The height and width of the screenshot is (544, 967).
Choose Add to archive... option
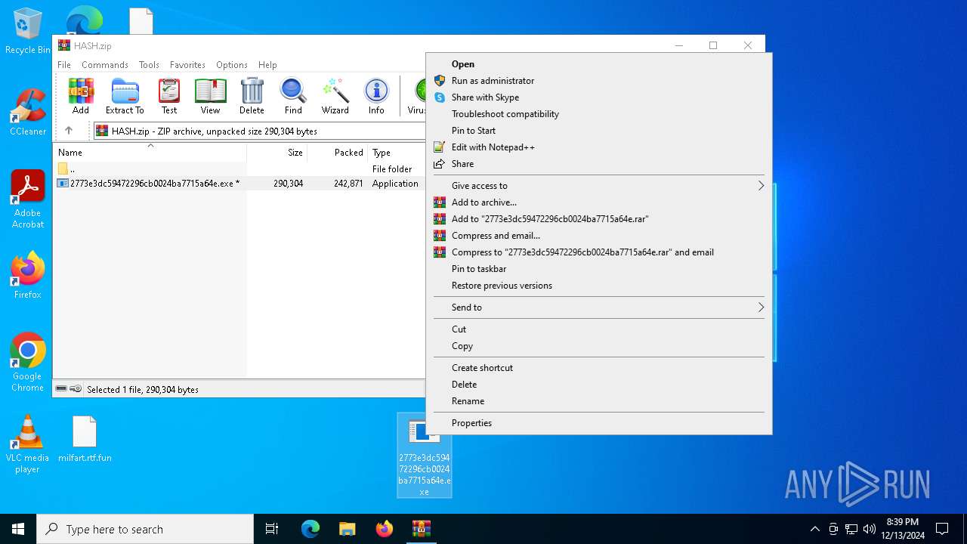tap(598, 202)
